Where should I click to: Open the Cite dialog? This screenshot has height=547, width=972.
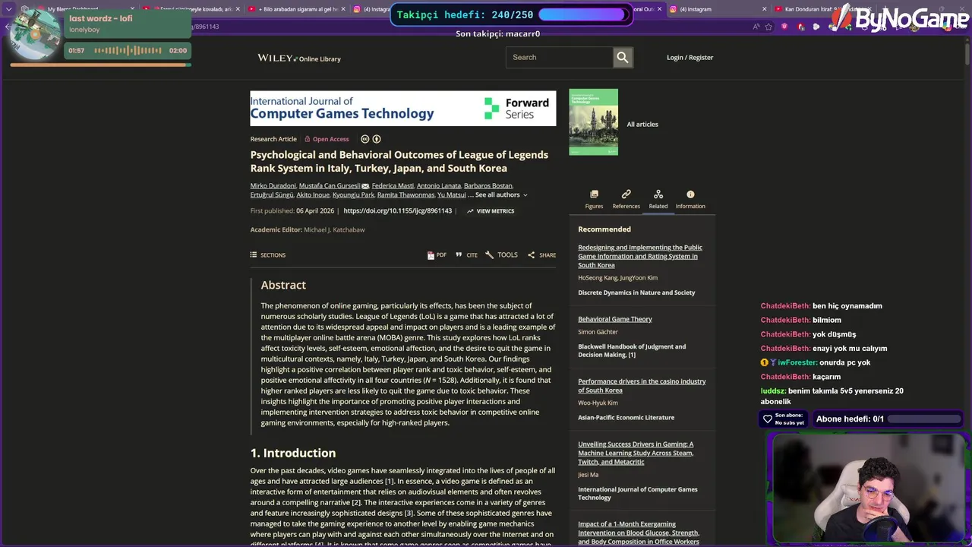tap(466, 255)
